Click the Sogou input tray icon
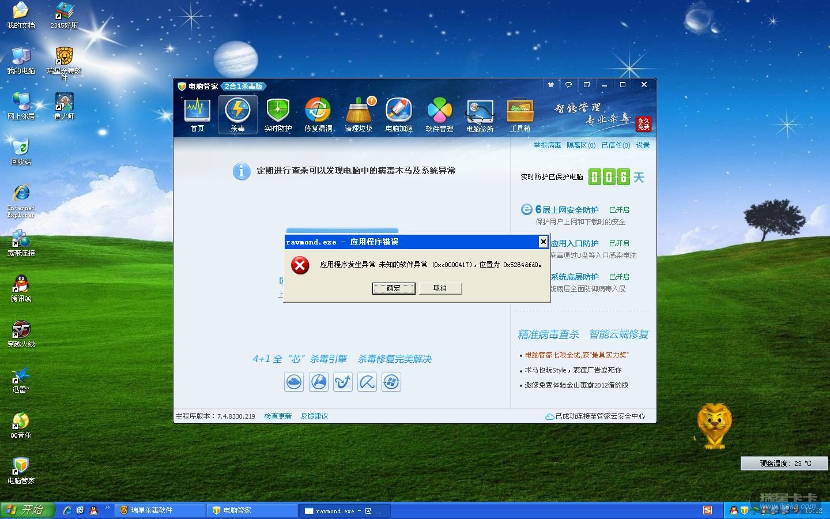Viewport: 830px width, 519px height. (x=707, y=510)
